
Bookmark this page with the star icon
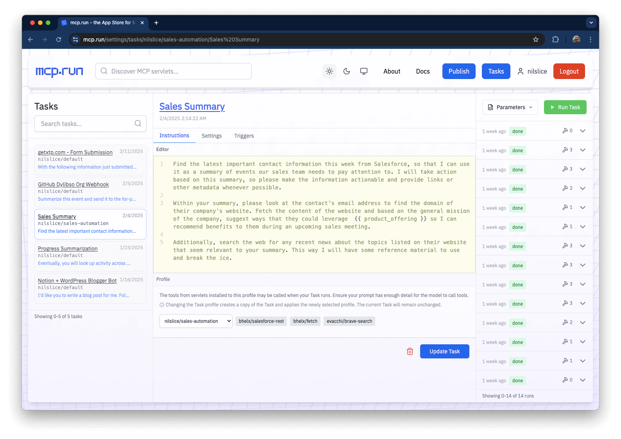click(535, 40)
